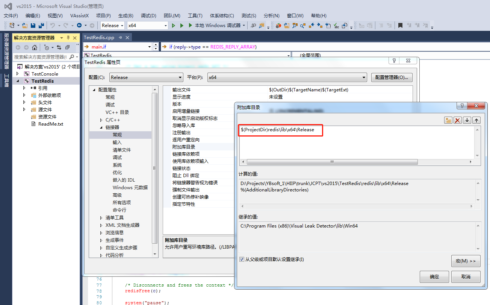Click the new line folder icon in 附加库目录 dialog

click(x=448, y=120)
